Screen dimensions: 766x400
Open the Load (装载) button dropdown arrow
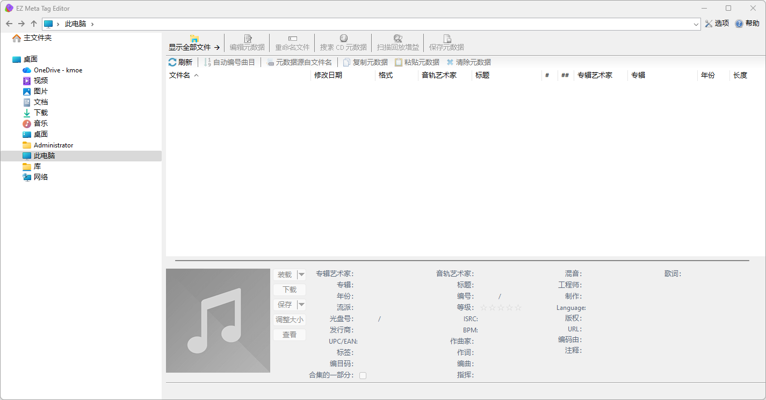coord(301,275)
